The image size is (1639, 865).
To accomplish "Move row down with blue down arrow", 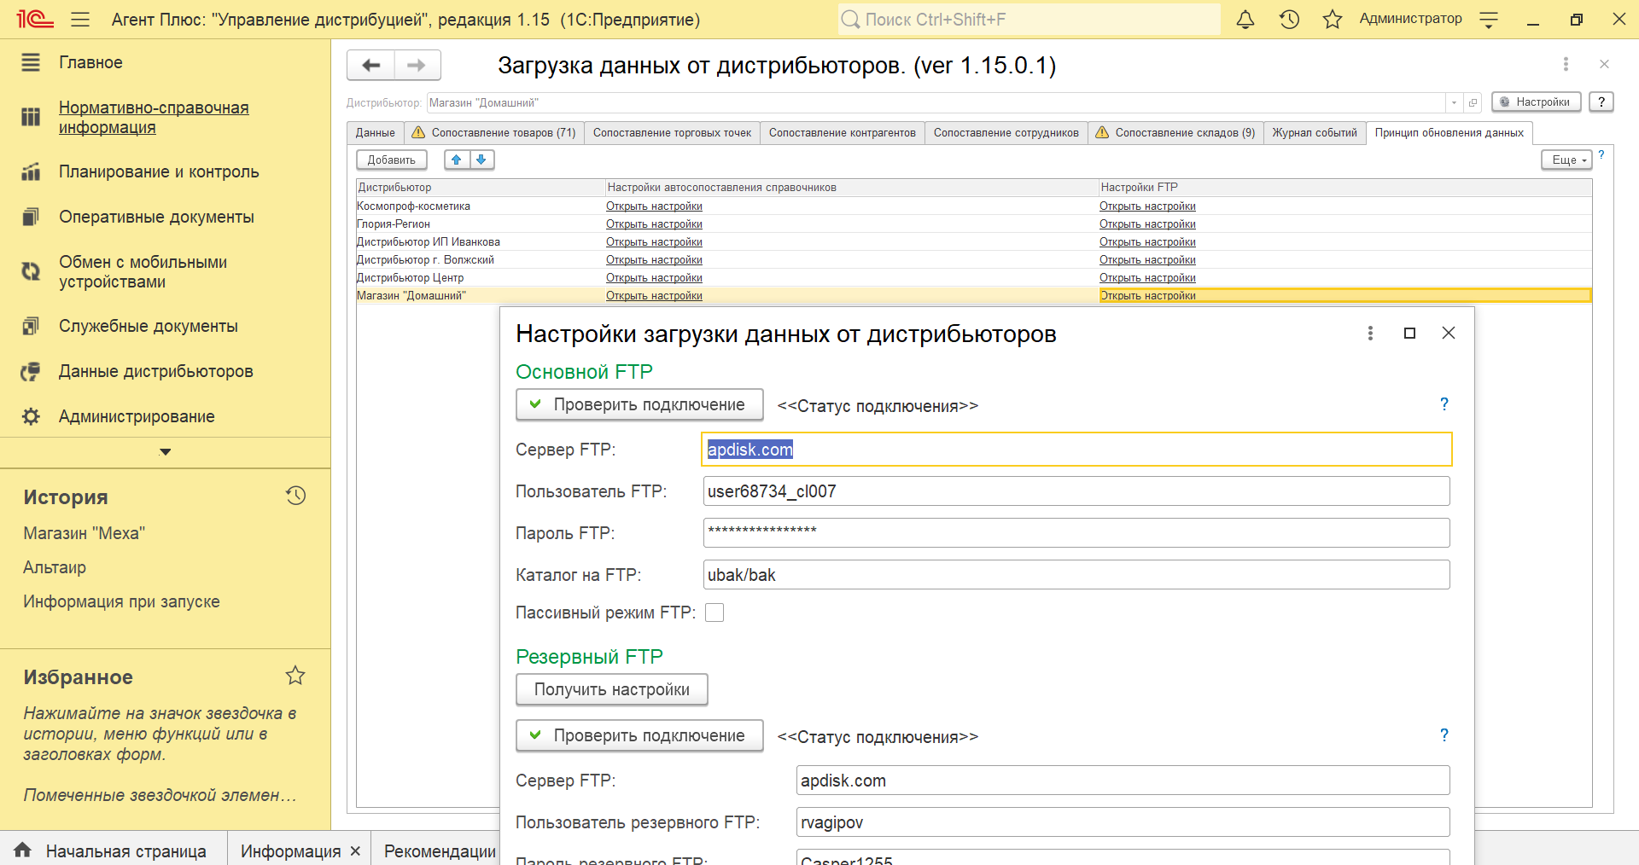I will tap(481, 160).
